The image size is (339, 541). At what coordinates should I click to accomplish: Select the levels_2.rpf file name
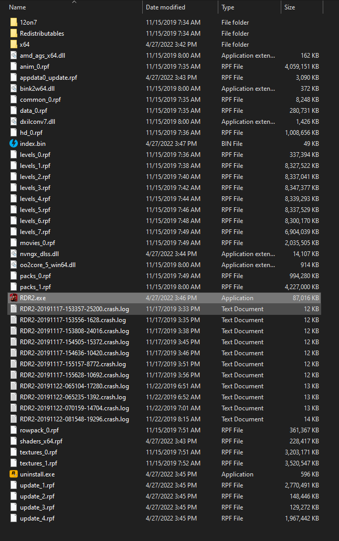tap(35, 177)
